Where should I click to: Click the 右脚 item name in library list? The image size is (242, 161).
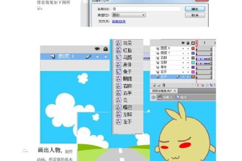tap(127, 86)
